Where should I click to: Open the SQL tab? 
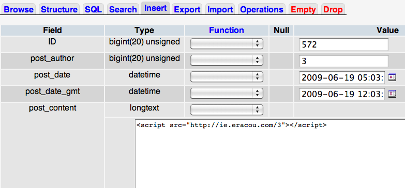pos(93,9)
